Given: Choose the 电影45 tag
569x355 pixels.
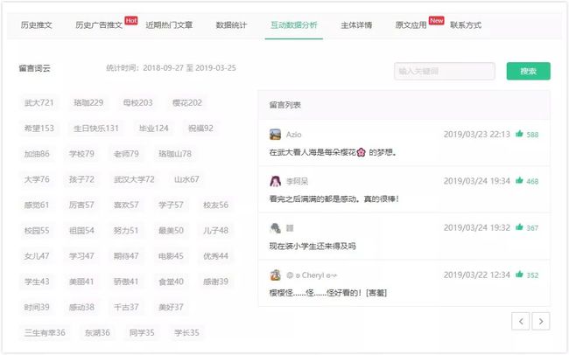Looking at the screenshot, I should [x=171, y=256].
